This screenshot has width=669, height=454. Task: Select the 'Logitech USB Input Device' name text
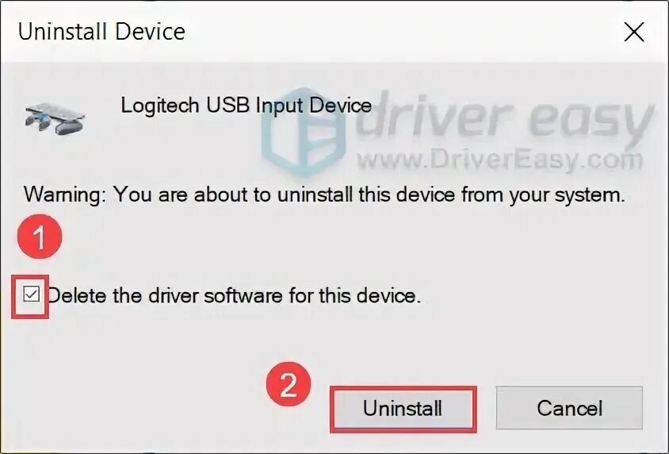click(x=247, y=106)
